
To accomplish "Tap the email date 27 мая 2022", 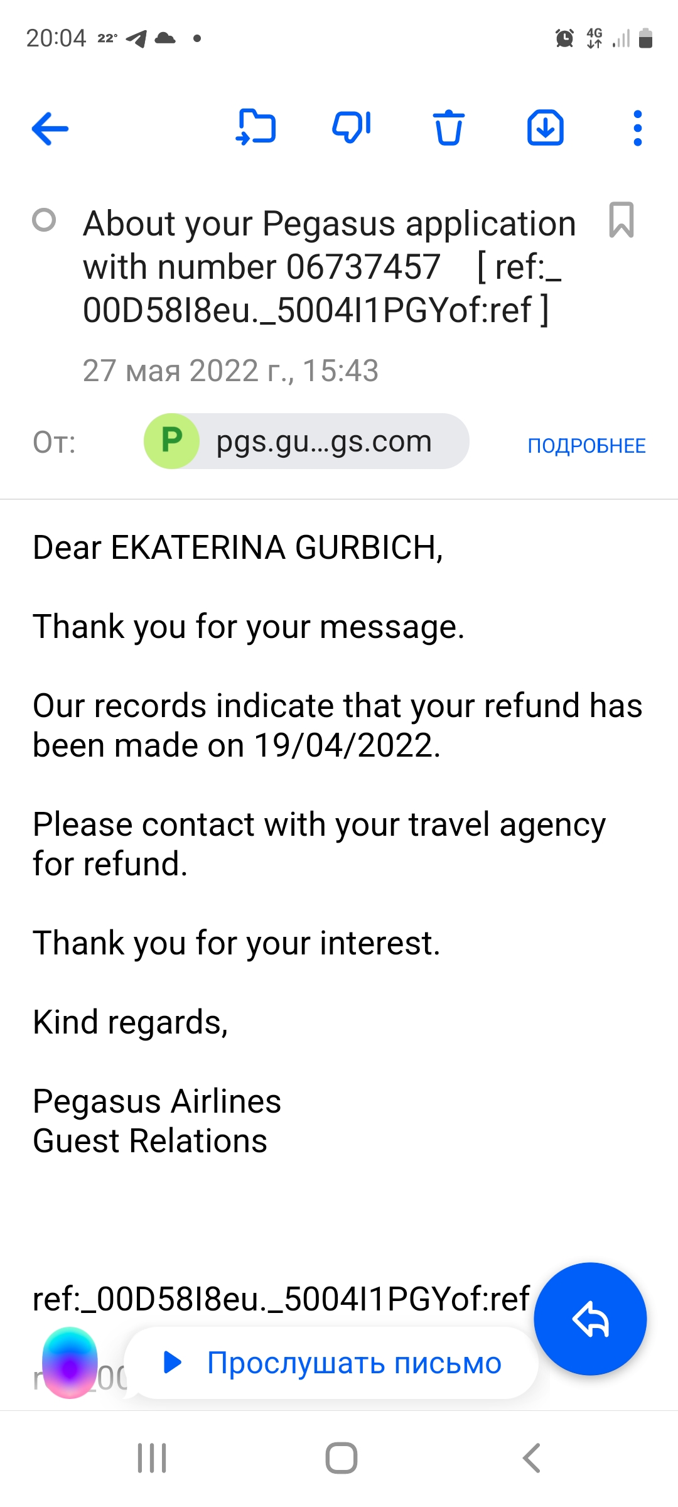I will (230, 370).
